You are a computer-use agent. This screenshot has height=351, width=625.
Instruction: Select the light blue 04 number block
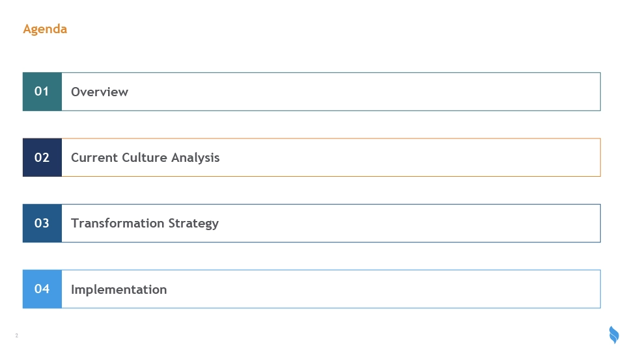coord(42,289)
